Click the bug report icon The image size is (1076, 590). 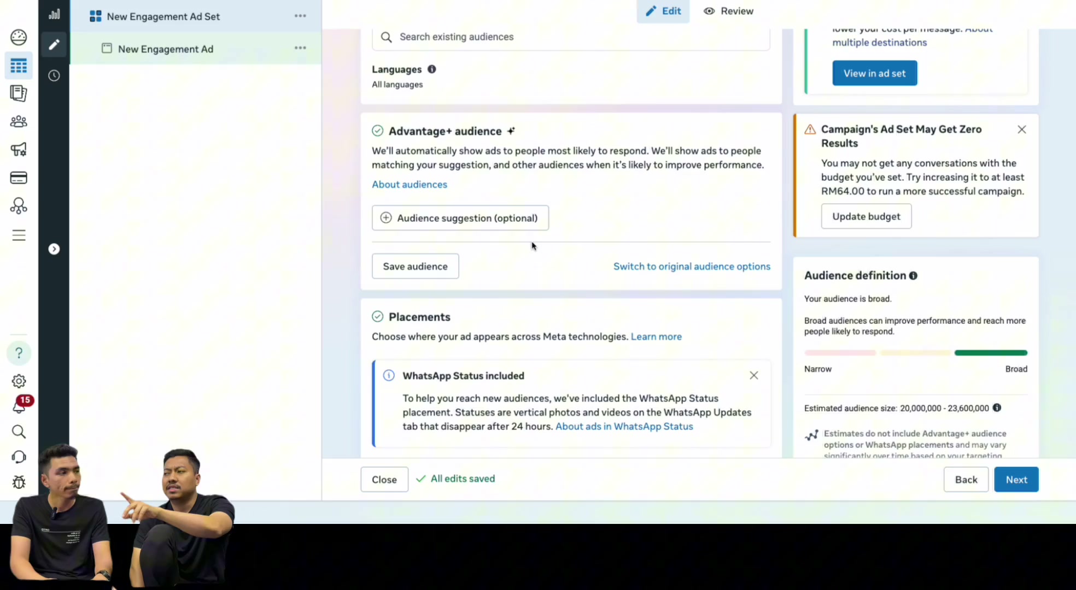(19, 482)
